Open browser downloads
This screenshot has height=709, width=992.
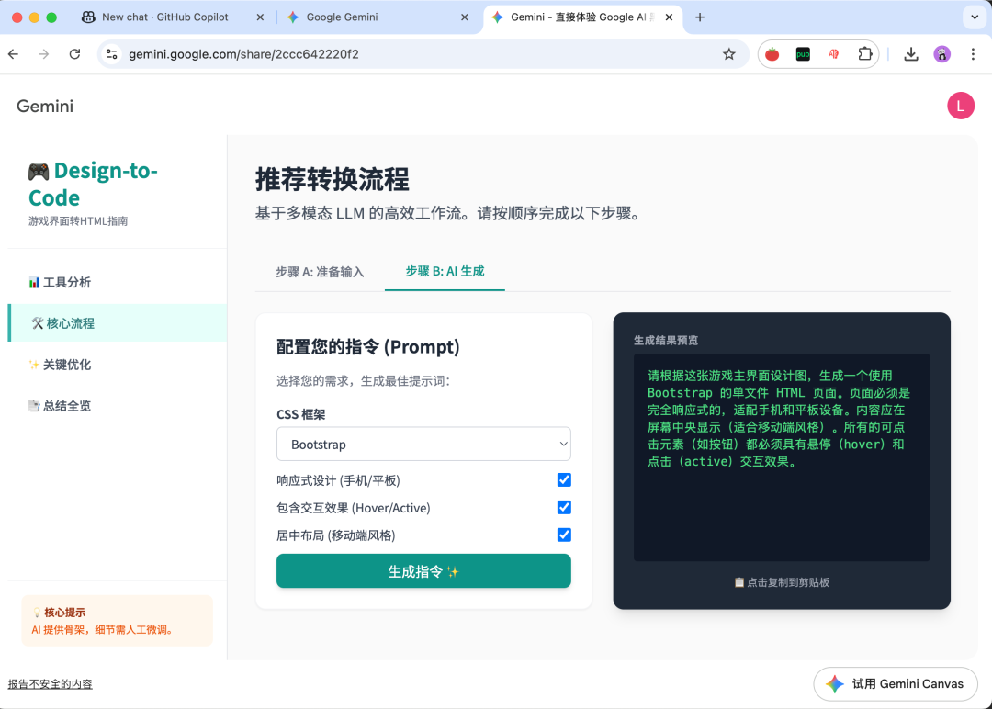[x=911, y=54]
